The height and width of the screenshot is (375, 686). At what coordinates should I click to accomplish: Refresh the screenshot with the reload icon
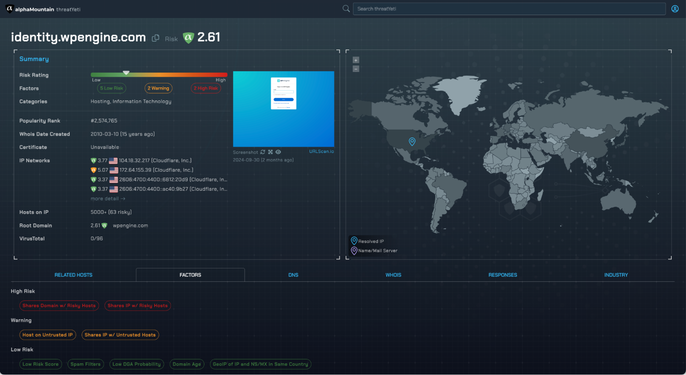263,152
